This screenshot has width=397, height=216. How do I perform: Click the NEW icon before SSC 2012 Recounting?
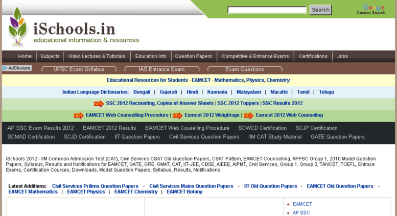[99, 104]
